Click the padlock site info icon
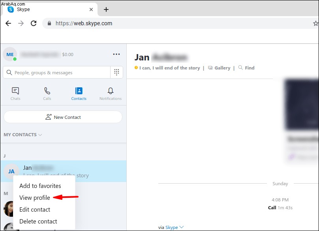The height and width of the screenshot is (231, 319). coord(49,23)
